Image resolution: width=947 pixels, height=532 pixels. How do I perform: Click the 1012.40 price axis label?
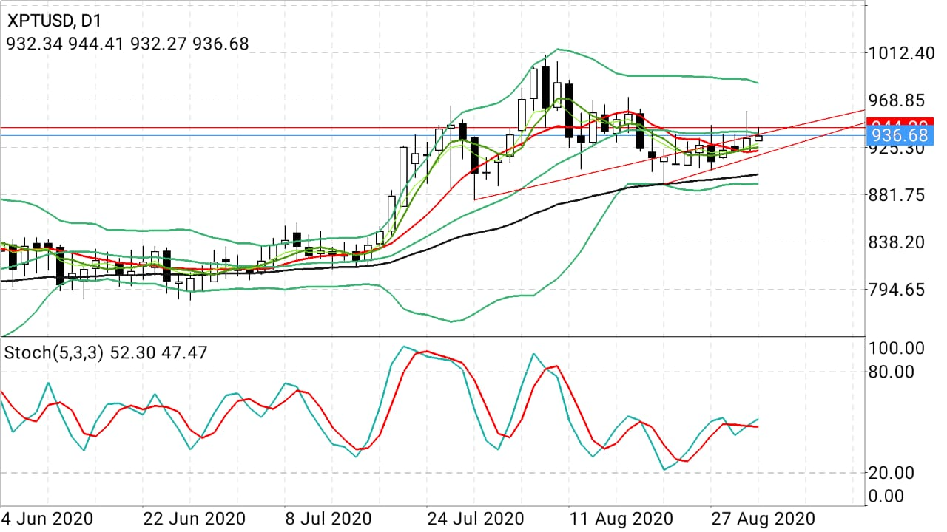[x=903, y=53]
